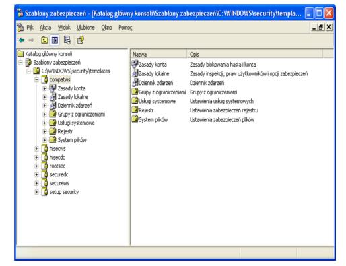The height and width of the screenshot is (266, 346).
Task: Sort list by Nazwa column header
Action: click(159, 54)
